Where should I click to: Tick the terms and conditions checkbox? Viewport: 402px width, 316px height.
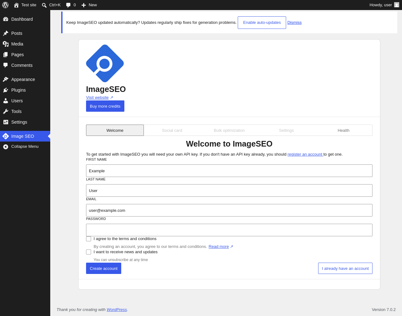coord(89,239)
